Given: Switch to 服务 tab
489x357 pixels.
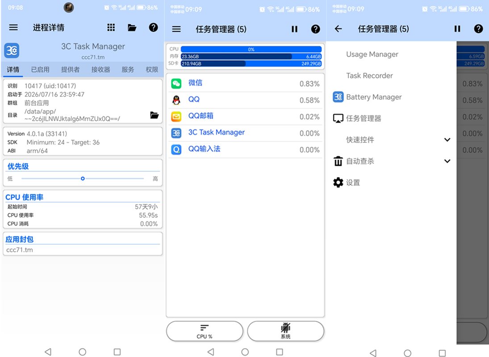Looking at the screenshot, I should point(128,70).
